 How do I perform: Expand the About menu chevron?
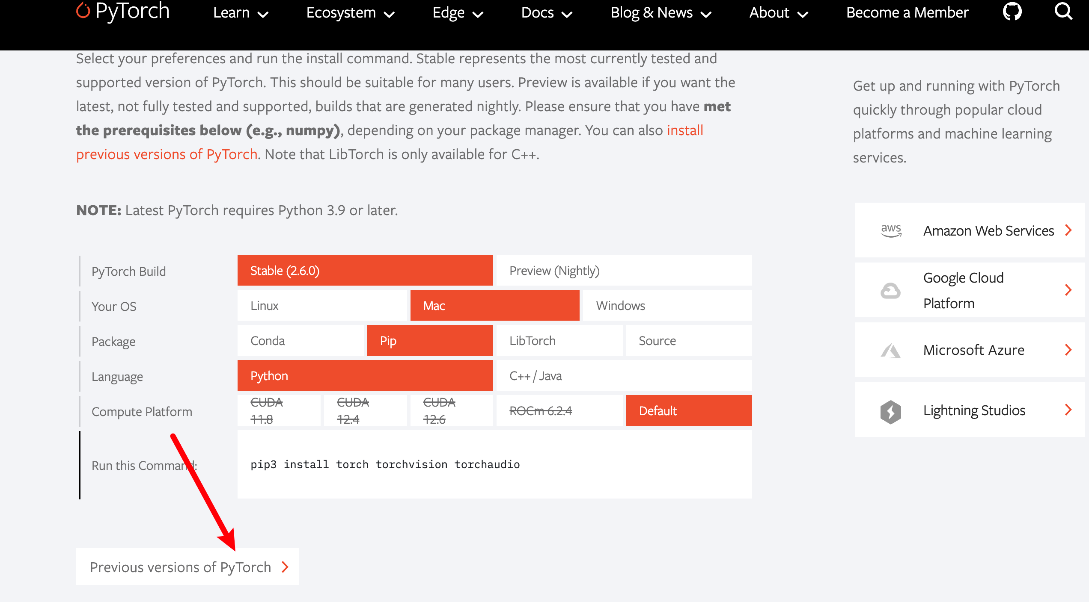tap(803, 15)
